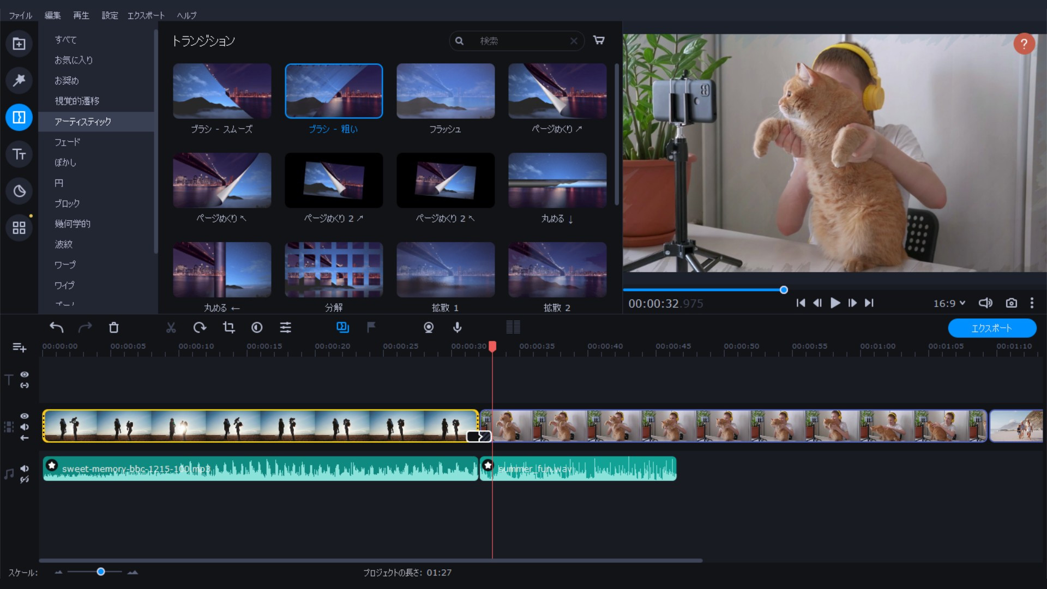1047x589 pixels.
Task: Open the add track menu
Action: 19,347
